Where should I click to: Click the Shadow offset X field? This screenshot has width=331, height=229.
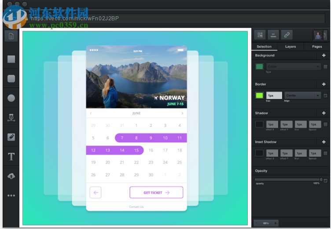coord(272,125)
